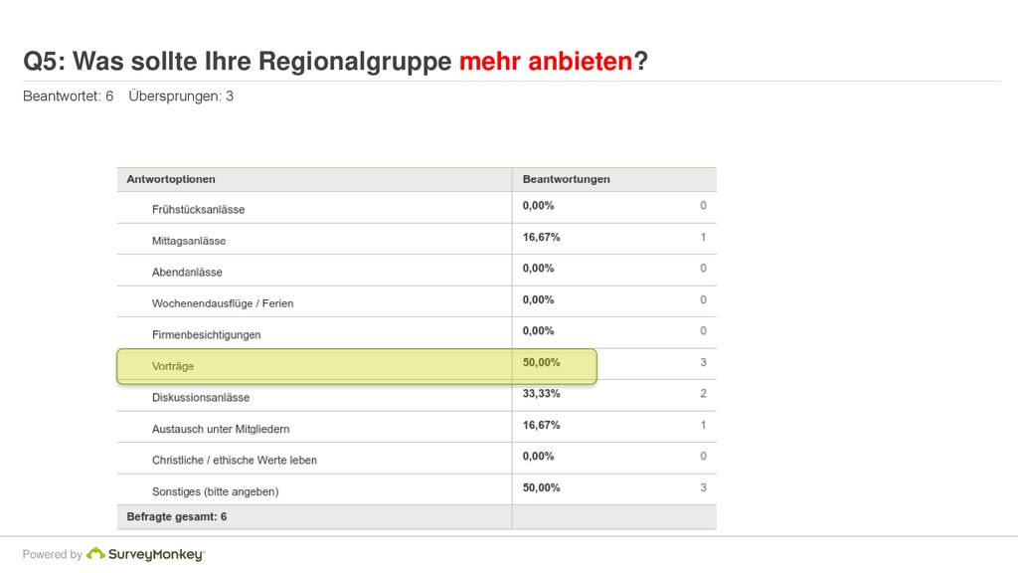Click the Übersprungen: 3 label
This screenshot has height=573, width=1018.
tap(181, 96)
